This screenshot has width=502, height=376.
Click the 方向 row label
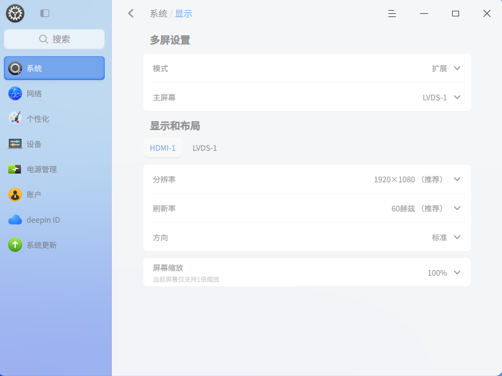160,238
